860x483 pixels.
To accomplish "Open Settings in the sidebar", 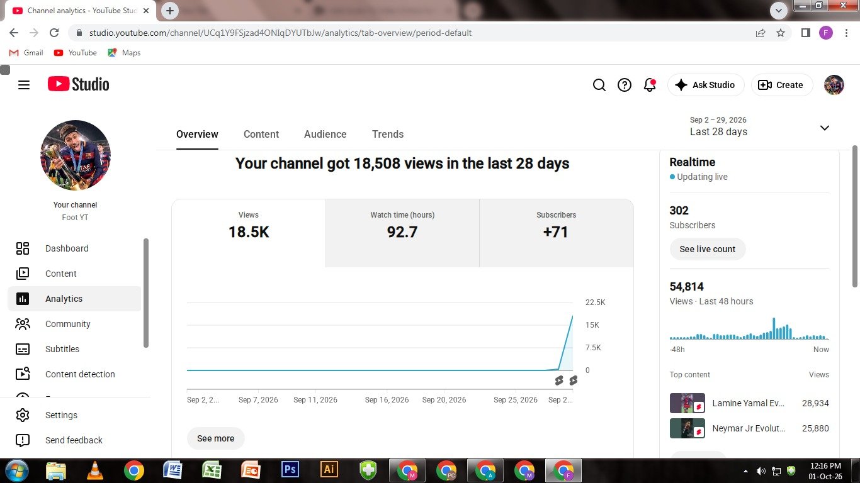I will (x=74, y=415).
